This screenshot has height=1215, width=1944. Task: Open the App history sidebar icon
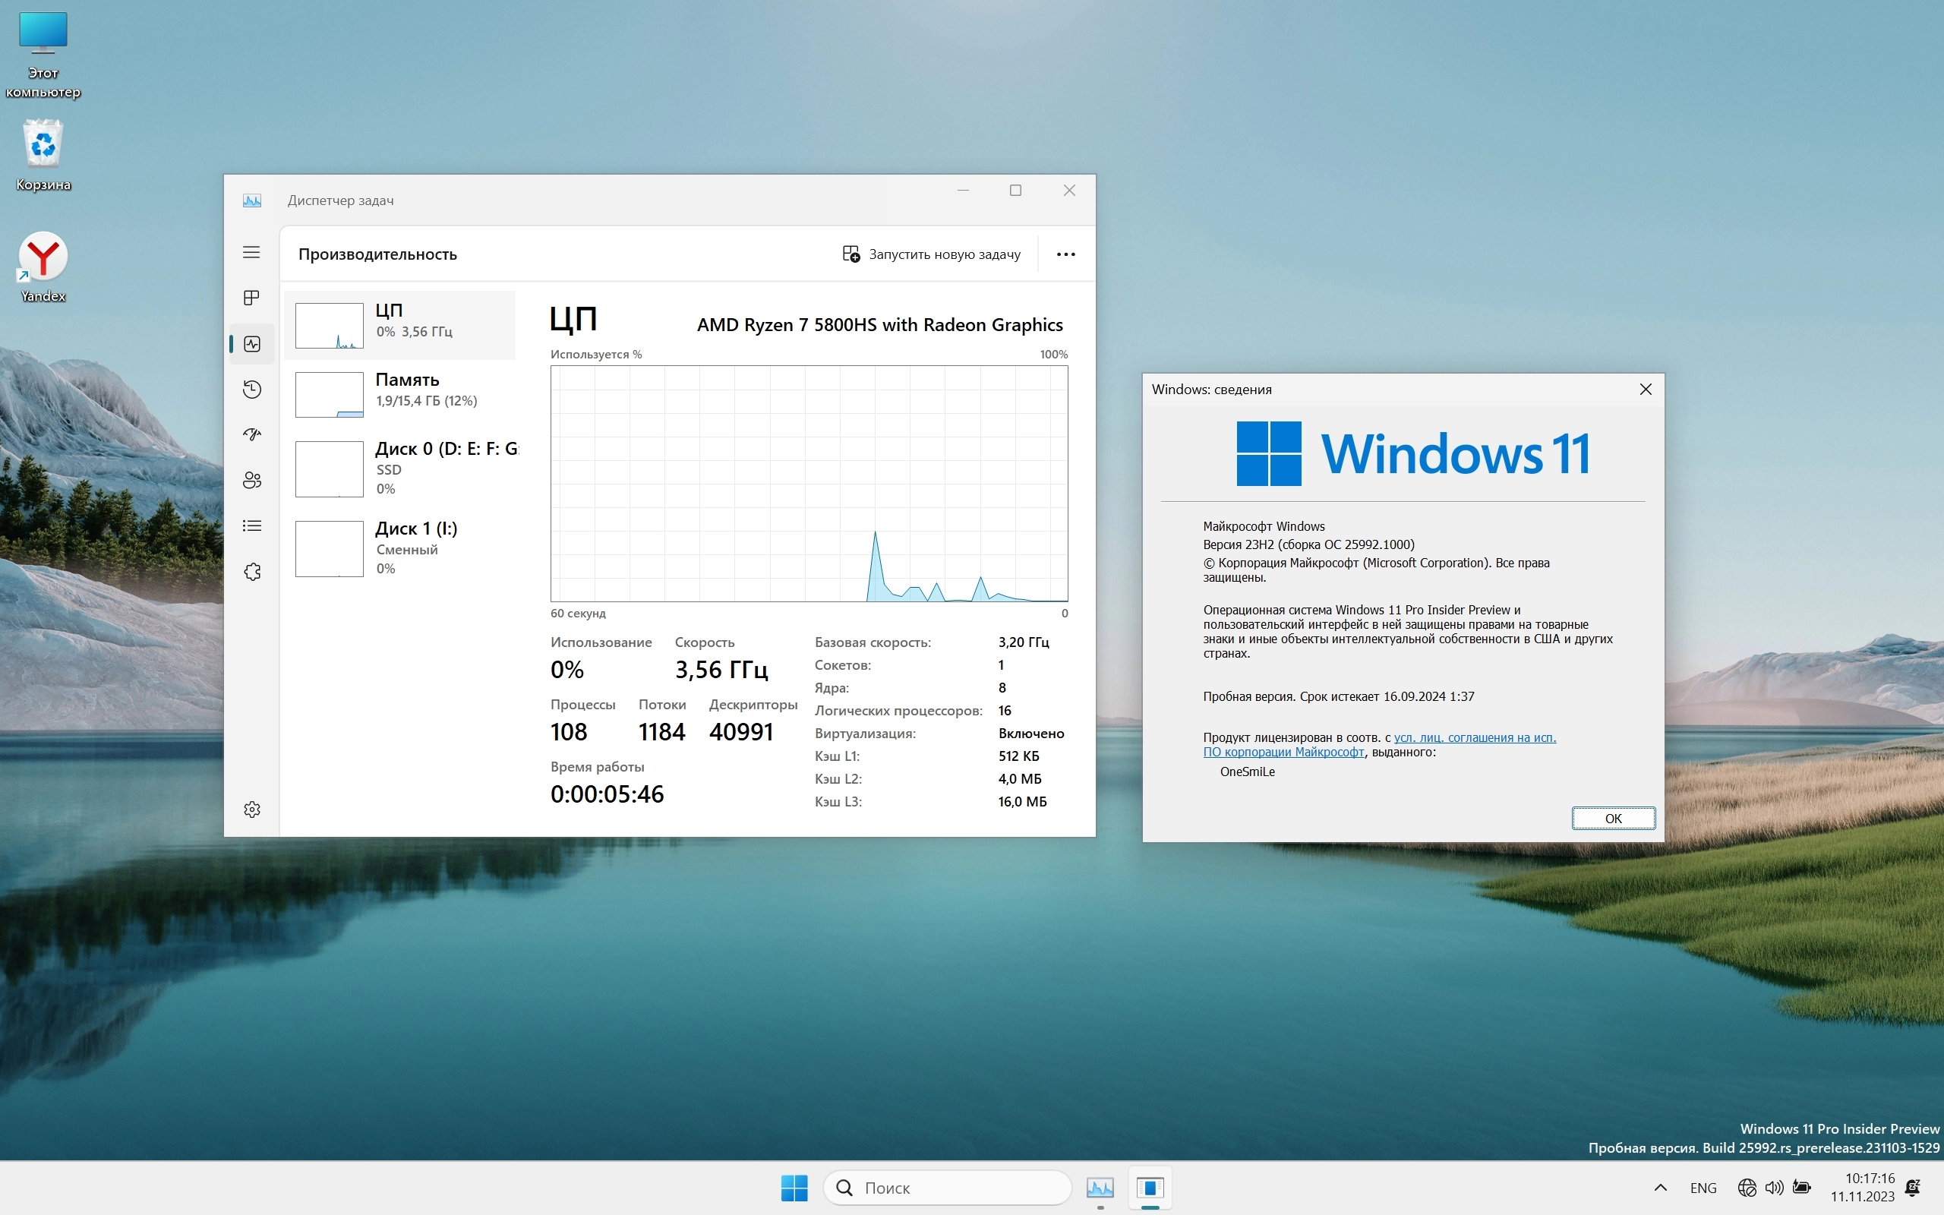pos(251,390)
